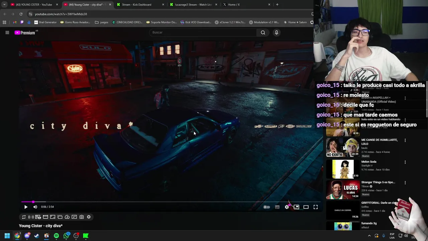Open Gorro Ruso Aviador bookmark
Viewport: 428px width, 241px height.
(x=75, y=22)
